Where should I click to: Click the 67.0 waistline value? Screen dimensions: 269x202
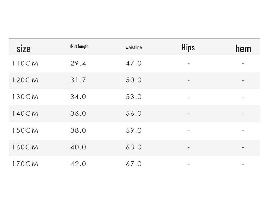(x=134, y=164)
